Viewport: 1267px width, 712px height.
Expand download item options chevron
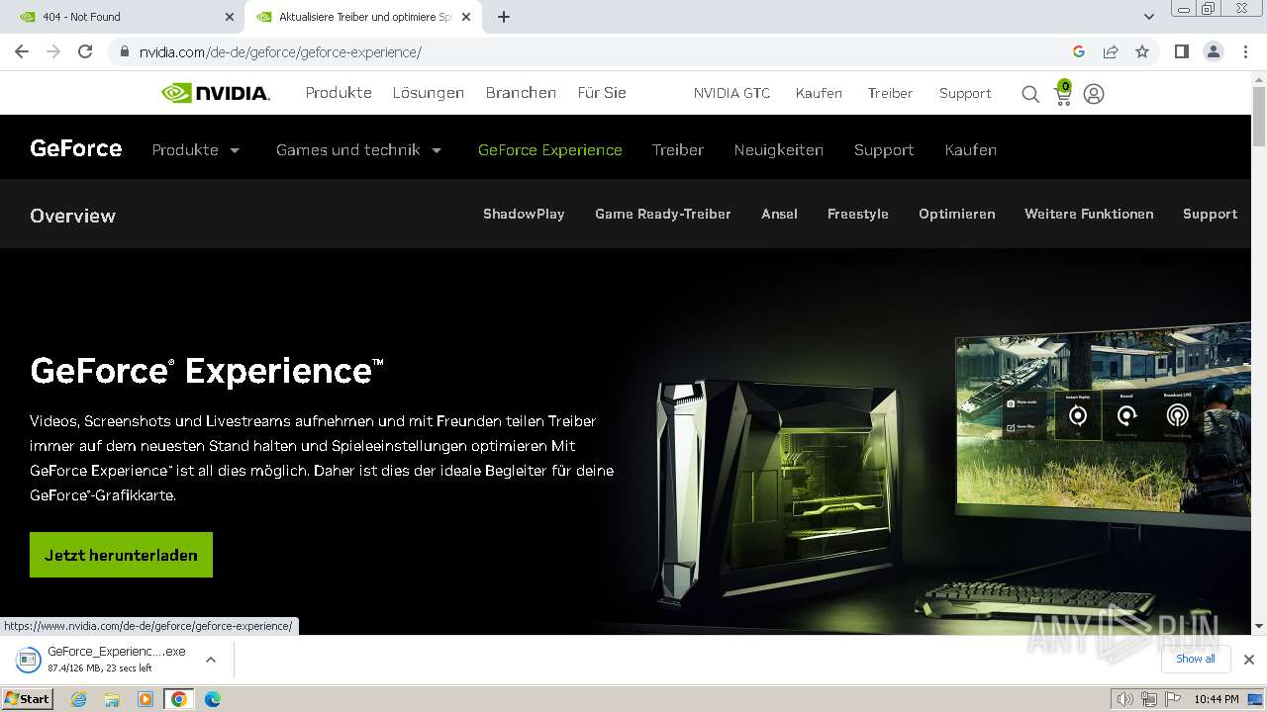[x=210, y=660]
